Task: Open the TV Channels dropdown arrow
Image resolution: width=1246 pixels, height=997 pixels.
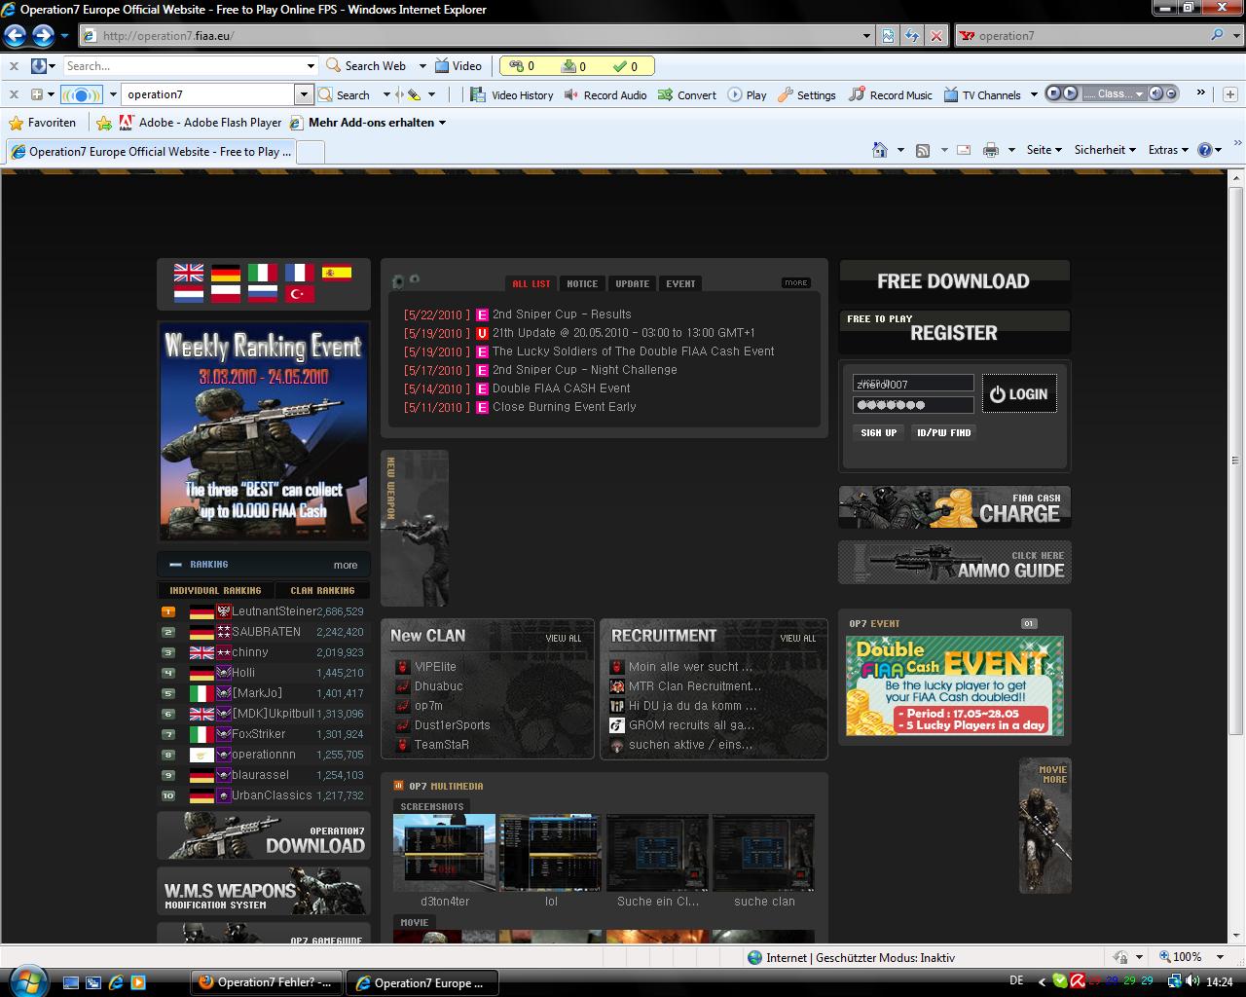Action: click(x=1033, y=94)
